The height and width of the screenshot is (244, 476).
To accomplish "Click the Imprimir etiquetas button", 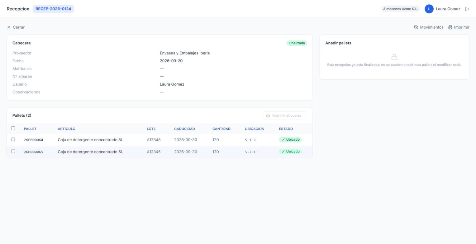I will [285, 115].
